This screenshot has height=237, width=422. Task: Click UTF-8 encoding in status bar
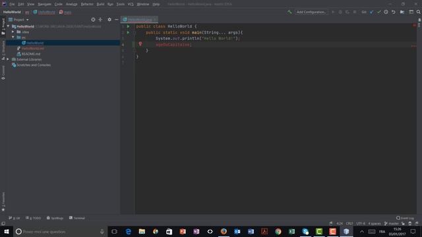pos(361,223)
